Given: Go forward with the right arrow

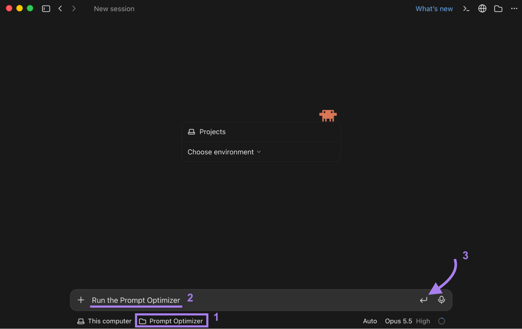Looking at the screenshot, I should (x=74, y=9).
